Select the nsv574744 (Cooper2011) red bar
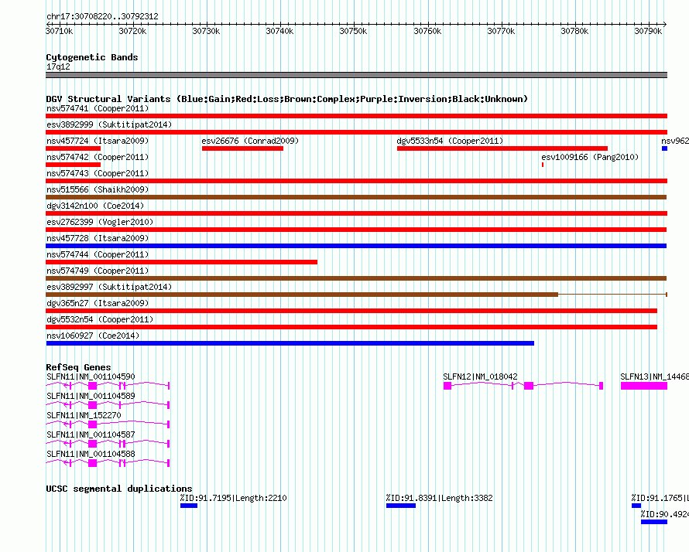689x552 pixels. pos(181,262)
